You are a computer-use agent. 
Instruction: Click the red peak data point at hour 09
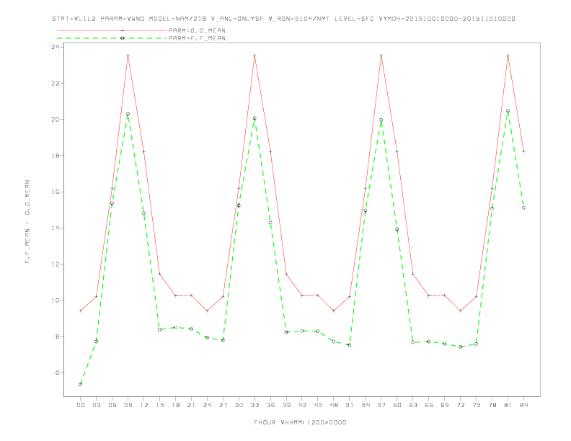tap(128, 55)
